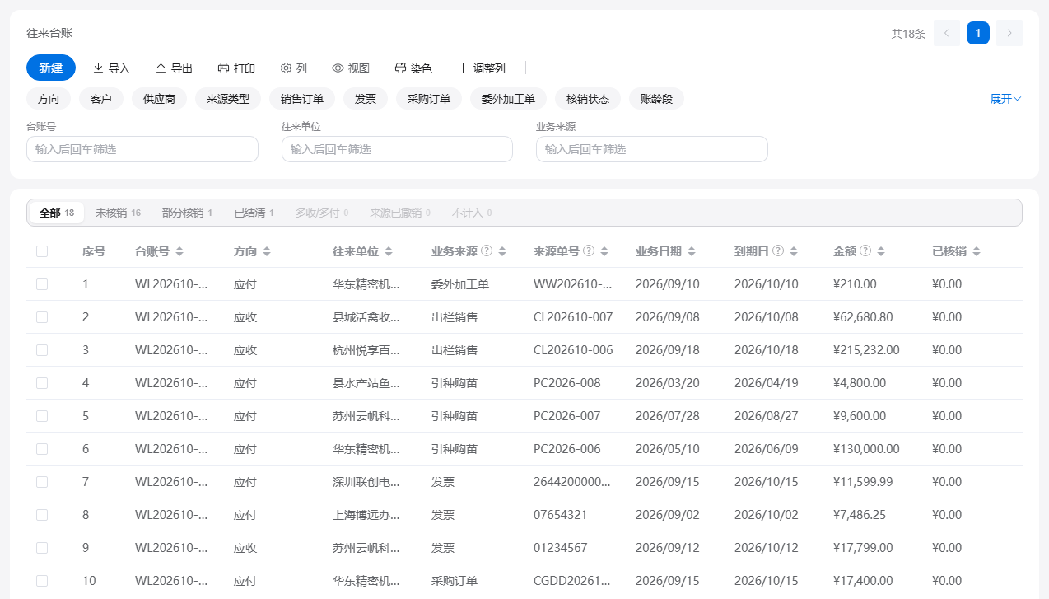
Task: Click the 打印 print icon button
Action: [x=236, y=68]
